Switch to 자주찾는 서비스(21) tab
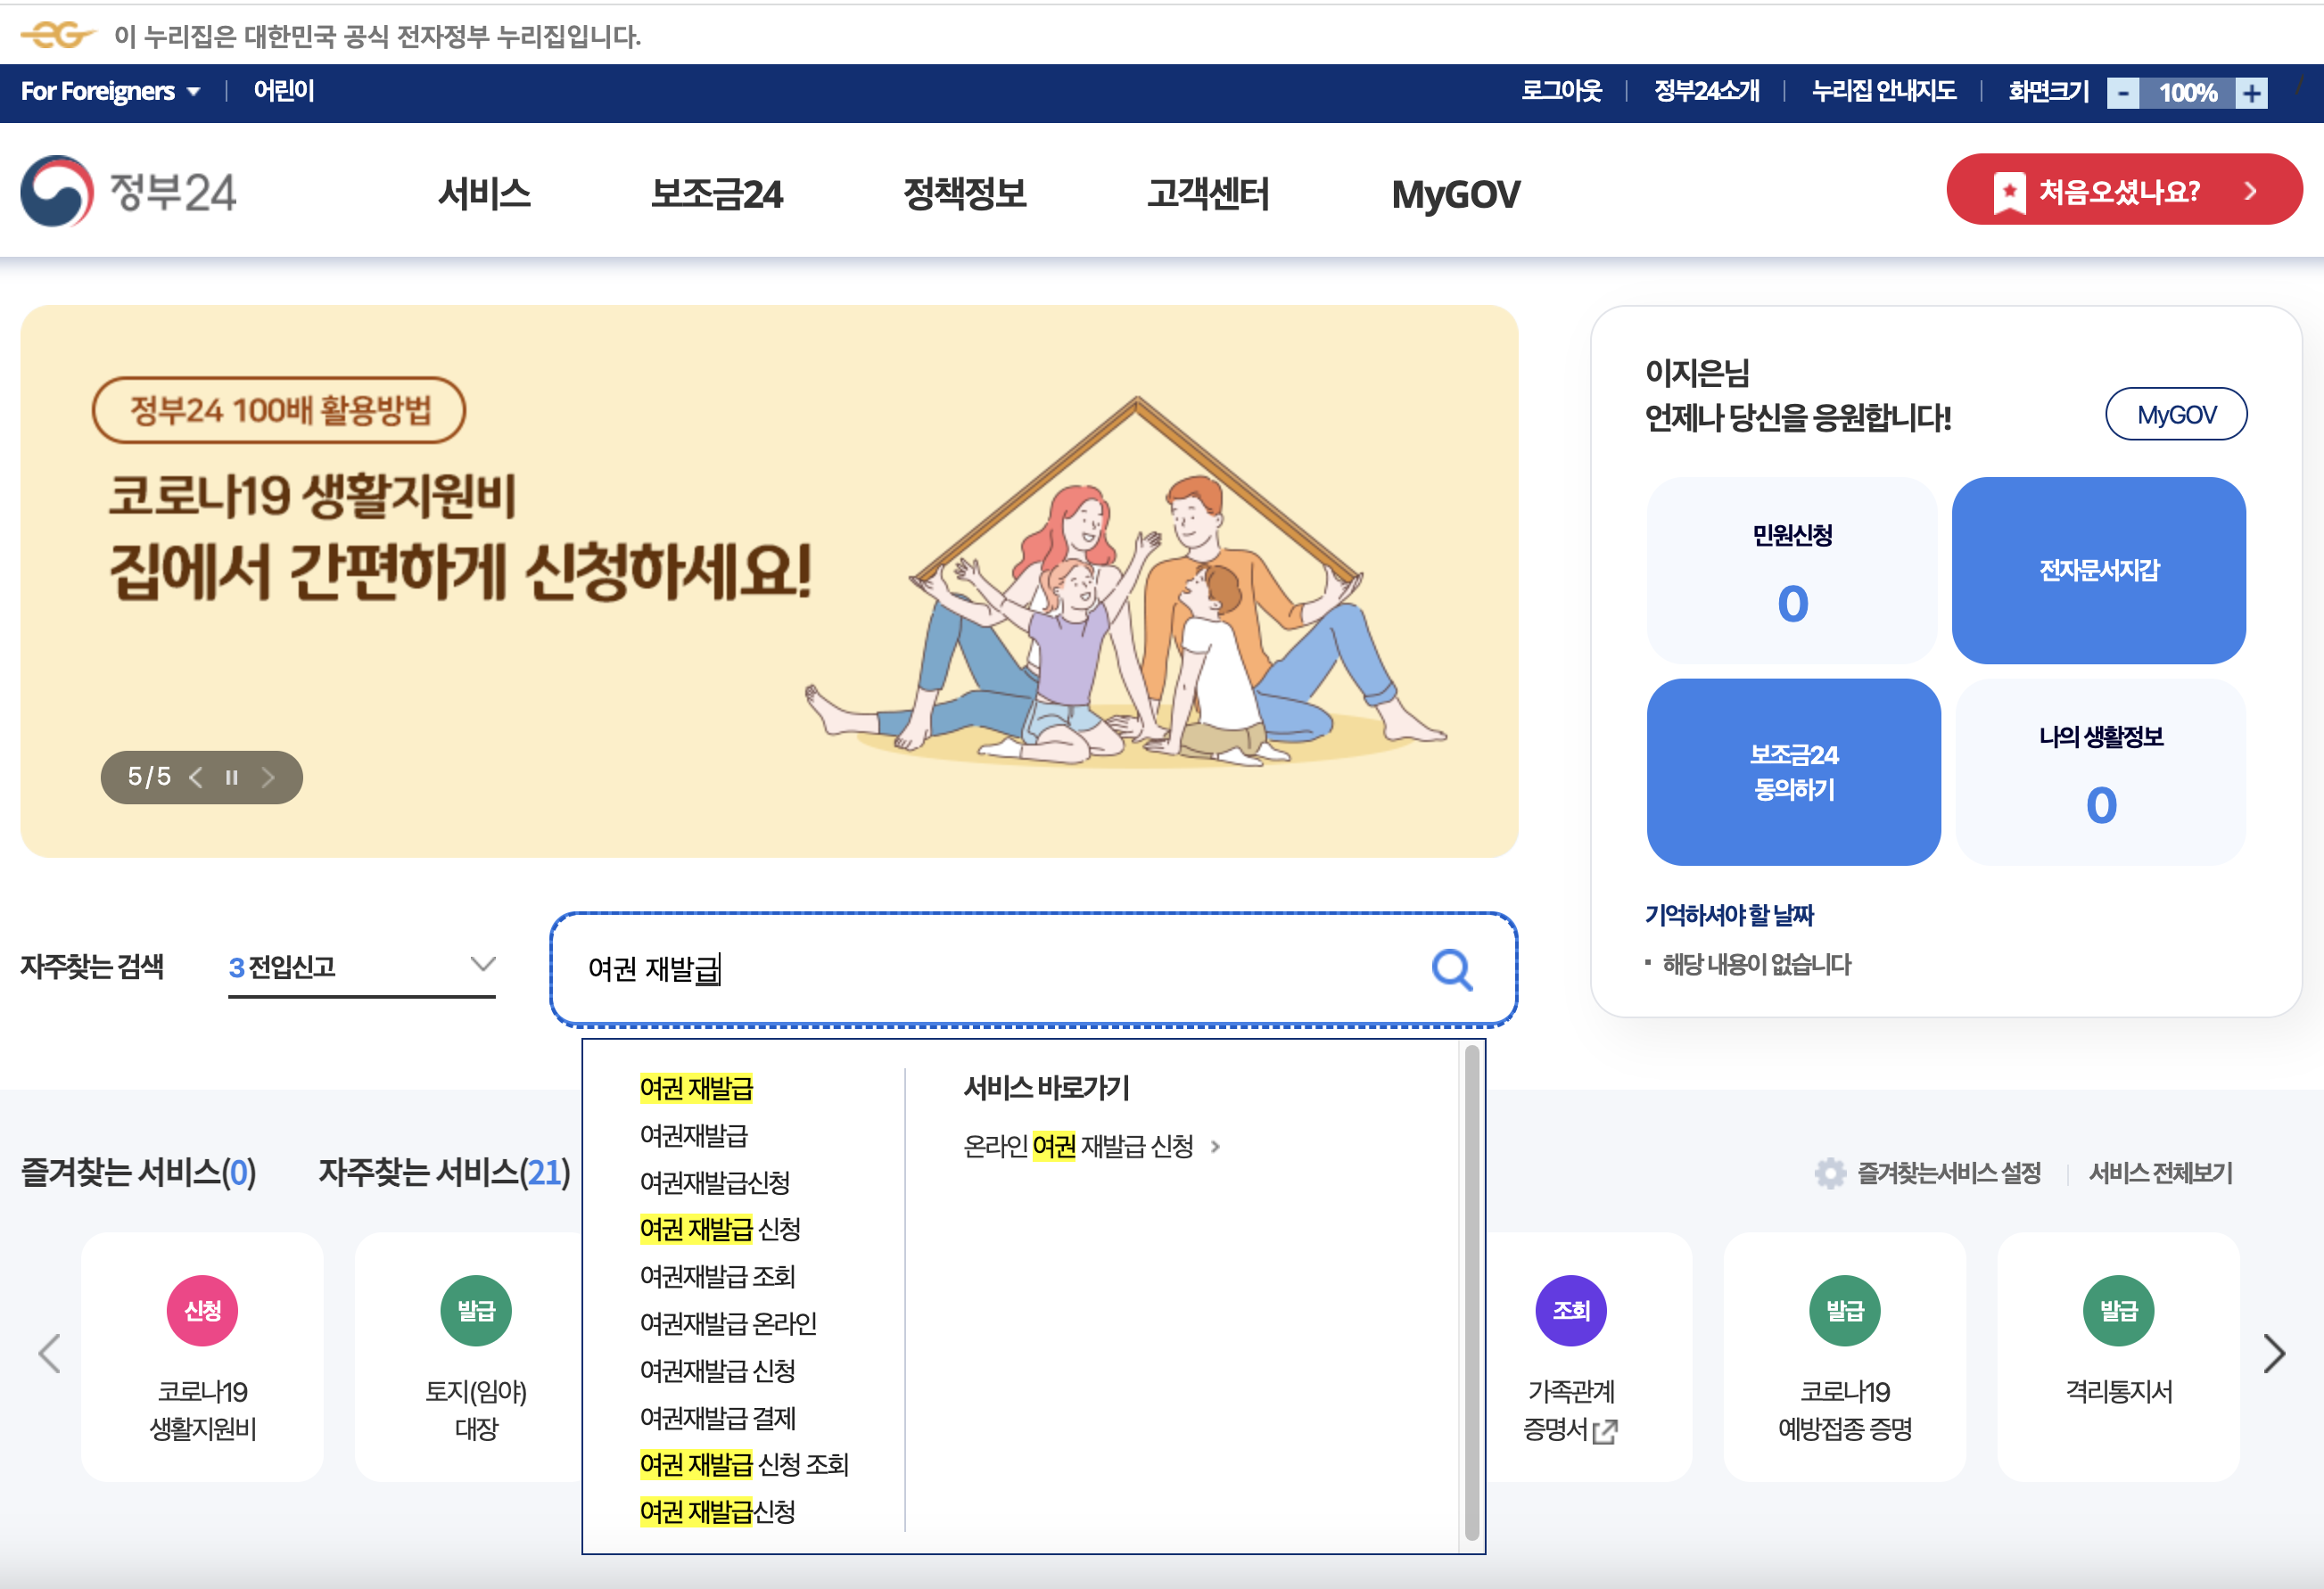This screenshot has height=1589, width=2324. tap(444, 1172)
